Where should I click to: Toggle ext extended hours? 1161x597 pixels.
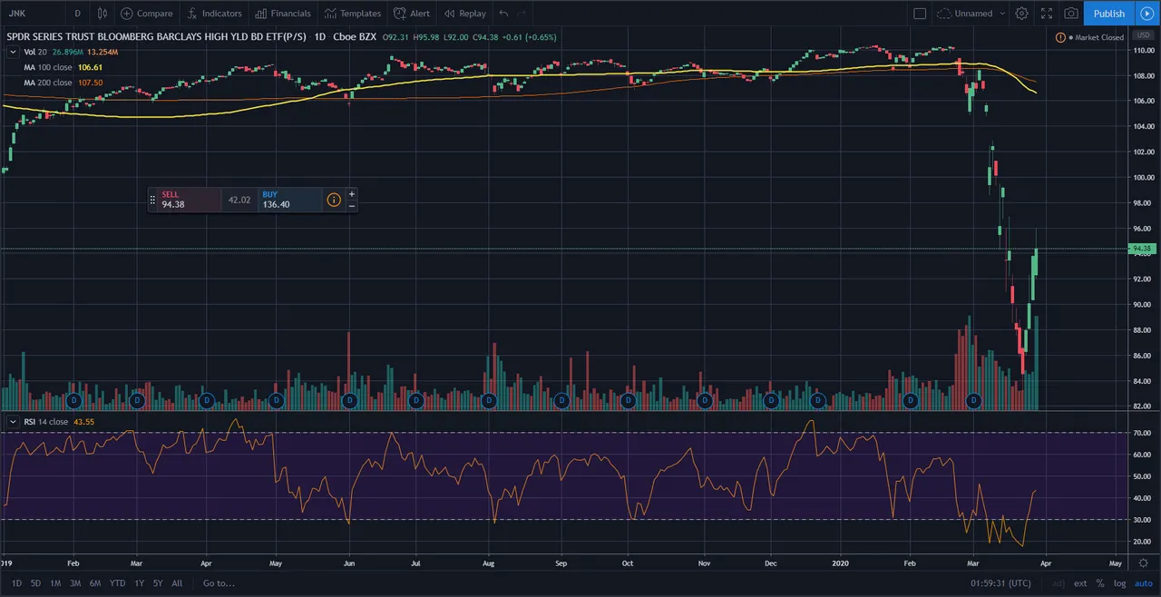pyautogui.click(x=1080, y=583)
